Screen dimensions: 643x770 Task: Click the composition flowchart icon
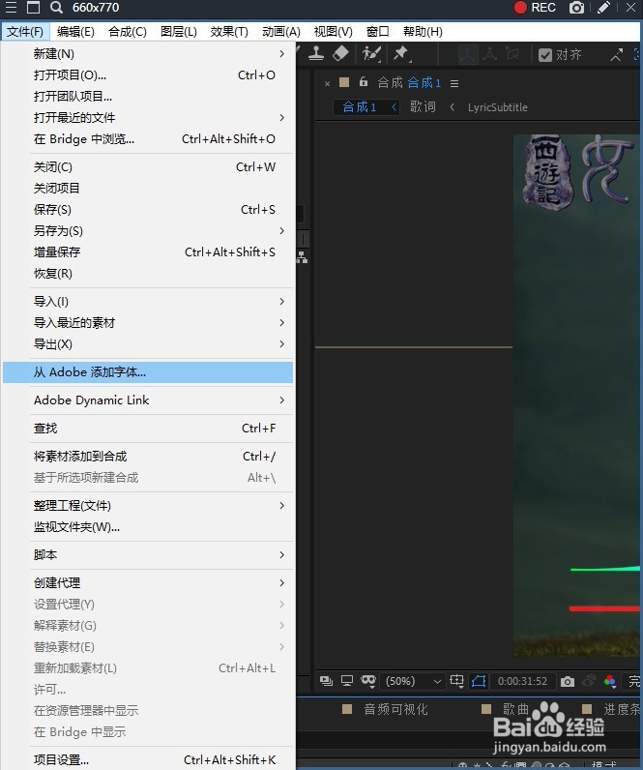pyautogui.click(x=302, y=257)
